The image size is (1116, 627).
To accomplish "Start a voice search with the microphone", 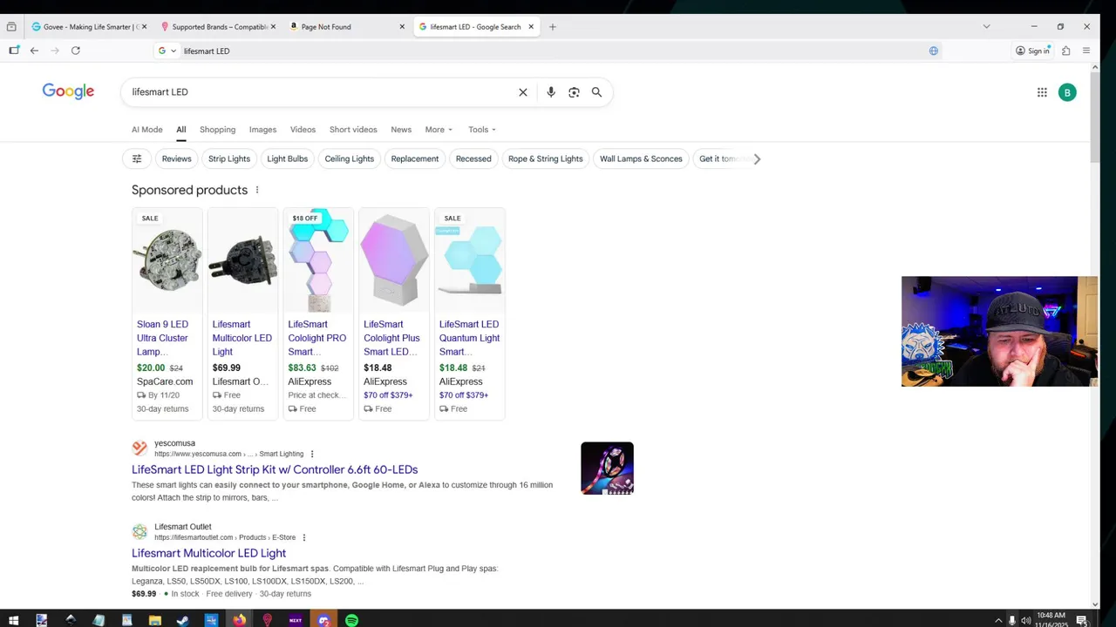I will pos(550,92).
